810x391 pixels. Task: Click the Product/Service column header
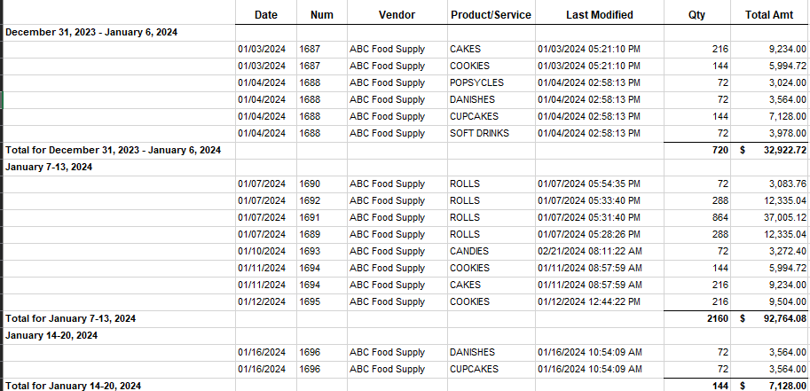491,15
